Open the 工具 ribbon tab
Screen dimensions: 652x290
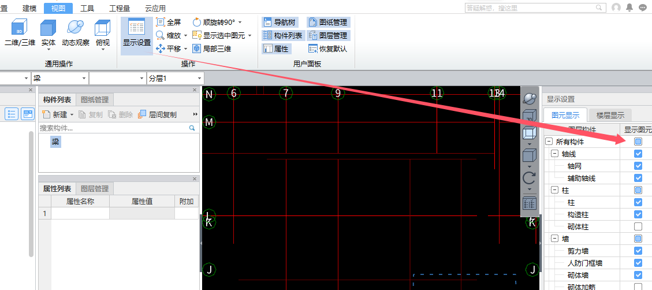point(87,8)
